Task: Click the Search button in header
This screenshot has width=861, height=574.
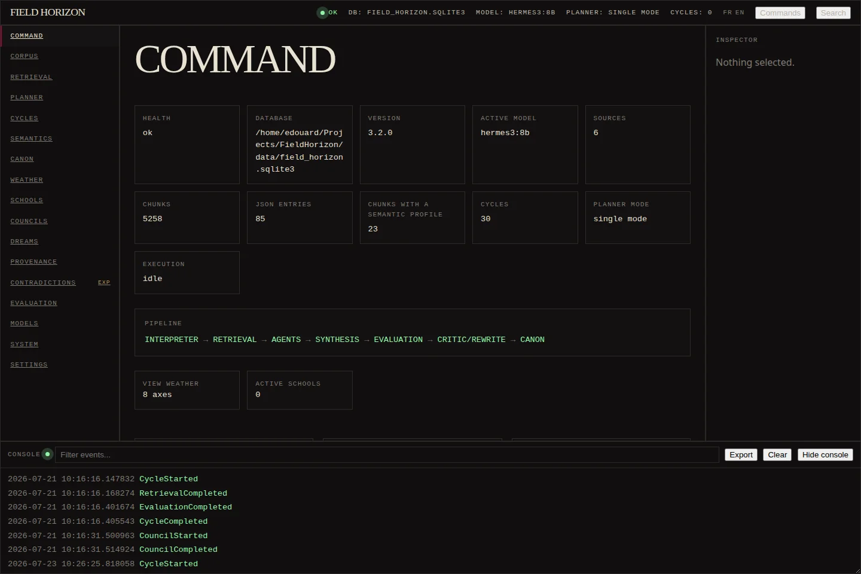Action: click(x=833, y=13)
